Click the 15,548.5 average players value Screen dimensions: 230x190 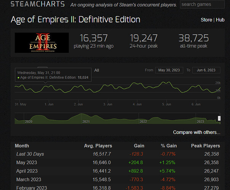[x=102, y=179]
